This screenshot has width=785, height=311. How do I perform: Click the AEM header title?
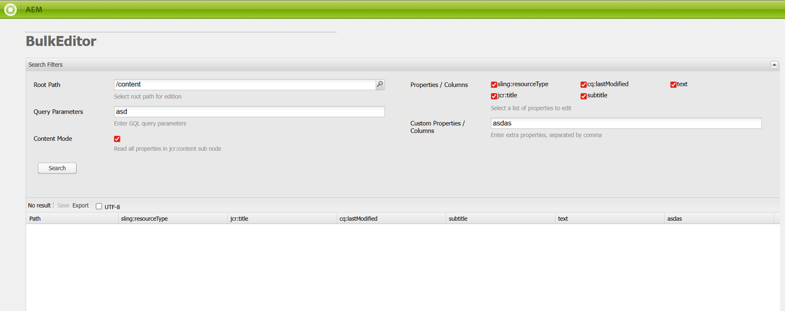33,10
